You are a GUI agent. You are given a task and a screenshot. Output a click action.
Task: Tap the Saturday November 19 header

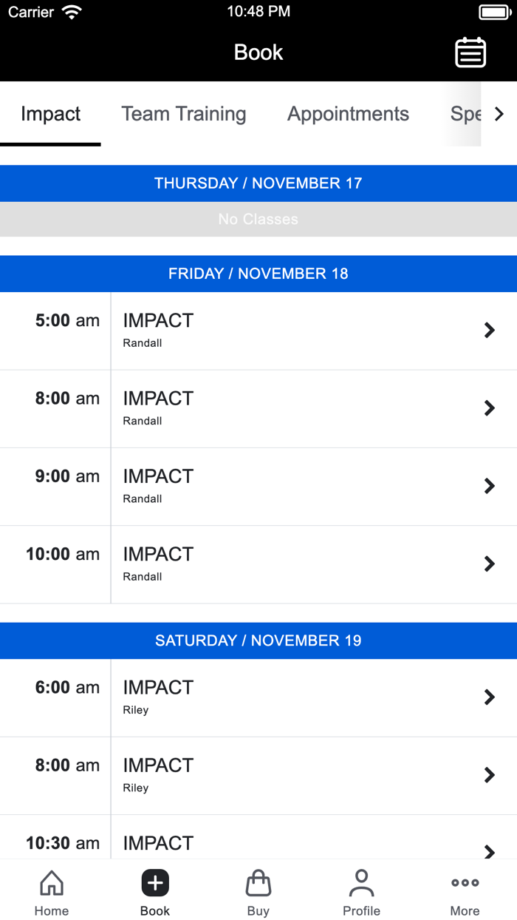point(258,640)
